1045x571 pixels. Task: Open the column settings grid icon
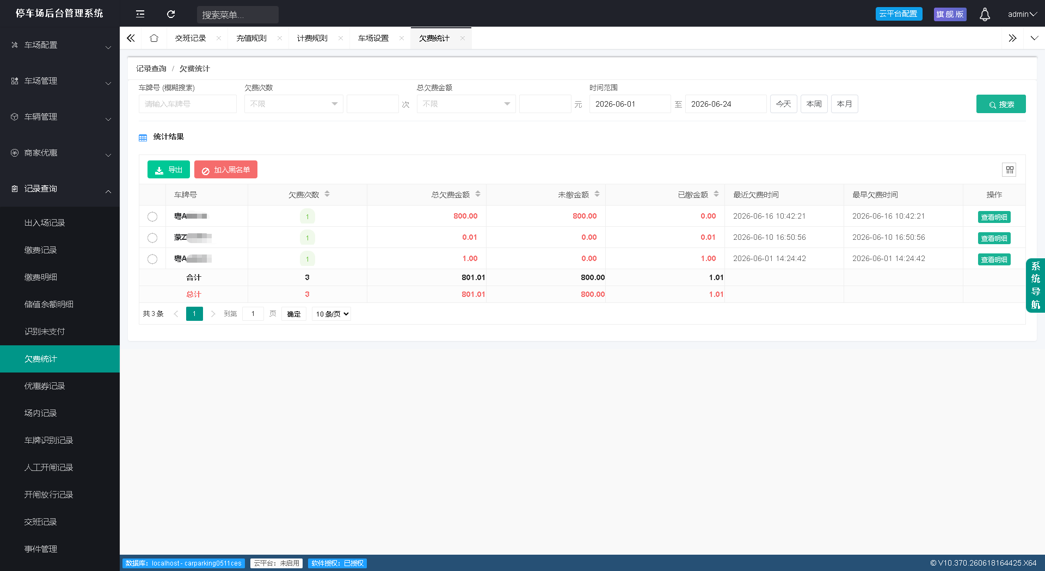point(1010,170)
